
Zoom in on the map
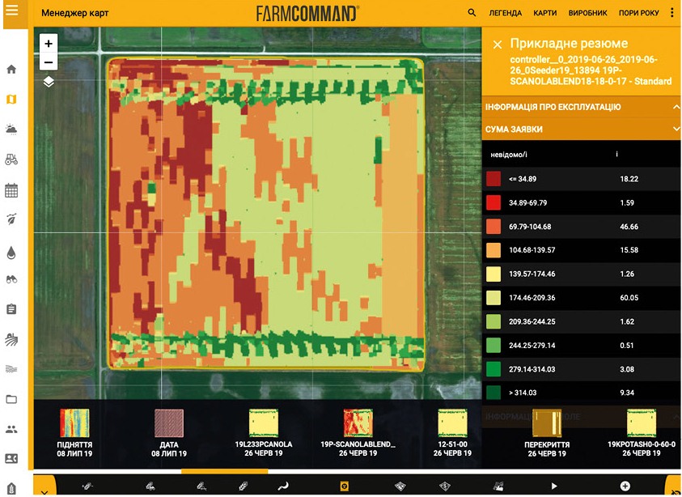tap(49, 44)
